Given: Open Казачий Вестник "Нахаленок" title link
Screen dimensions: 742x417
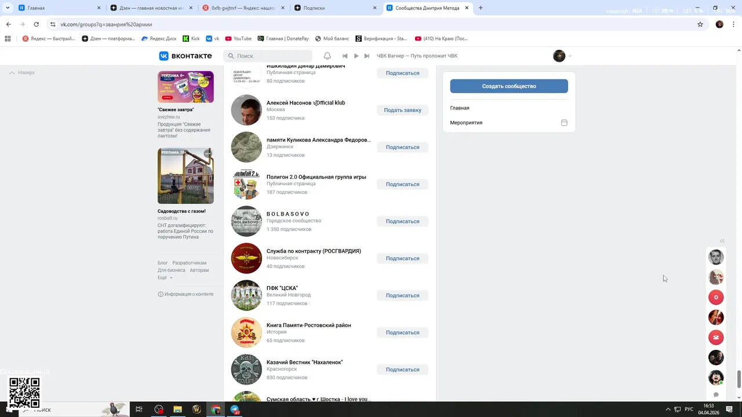Looking at the screenshot, I should tap(304, 362).
